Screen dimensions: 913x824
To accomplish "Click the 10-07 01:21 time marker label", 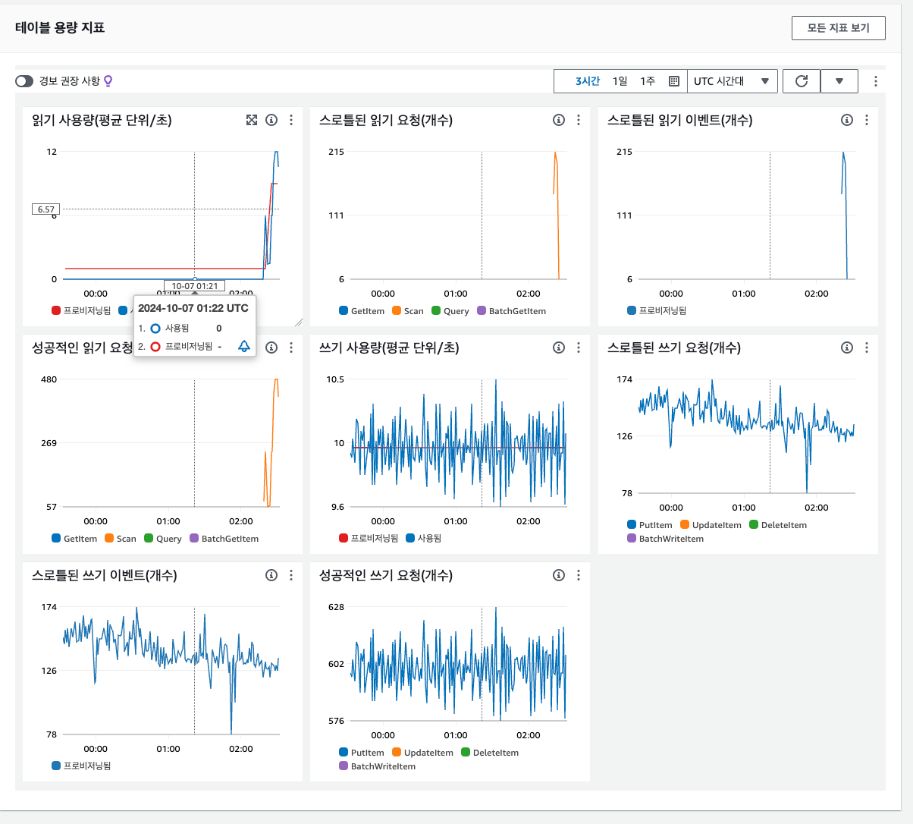I will (194, 286).
